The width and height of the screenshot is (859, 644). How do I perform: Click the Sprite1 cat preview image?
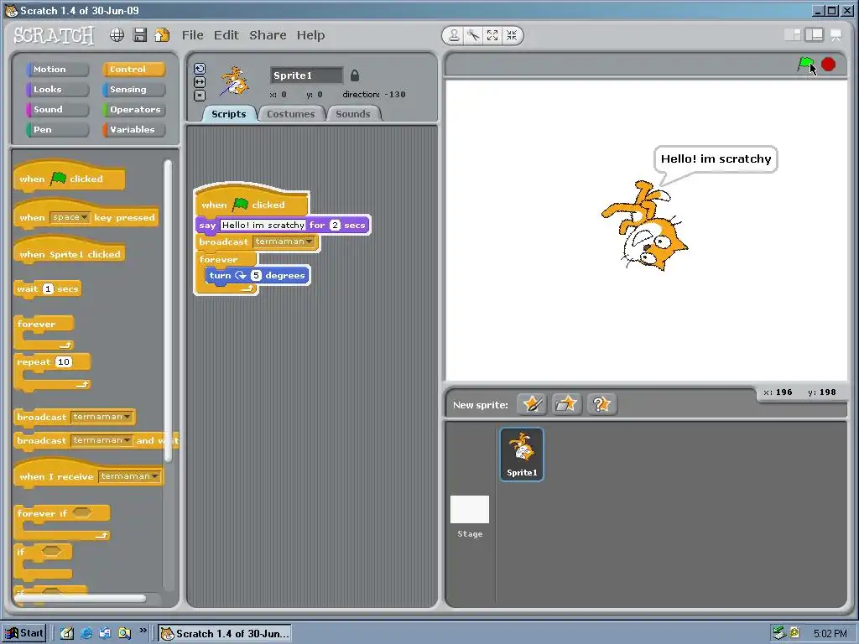(235, 81)
